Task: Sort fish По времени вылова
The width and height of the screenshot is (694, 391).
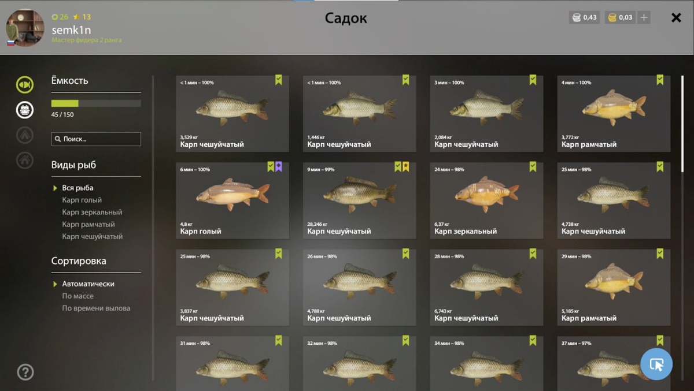Action: pos(96,308)
